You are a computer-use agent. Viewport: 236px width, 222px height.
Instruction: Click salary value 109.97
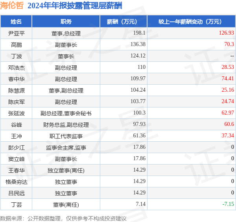pos(138,78)
